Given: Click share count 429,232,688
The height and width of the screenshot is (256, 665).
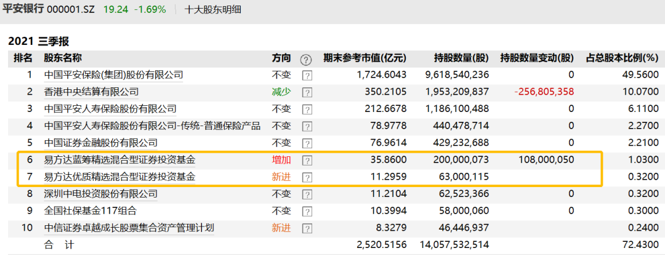Looking at the screenshot, I should pos(461,142).
